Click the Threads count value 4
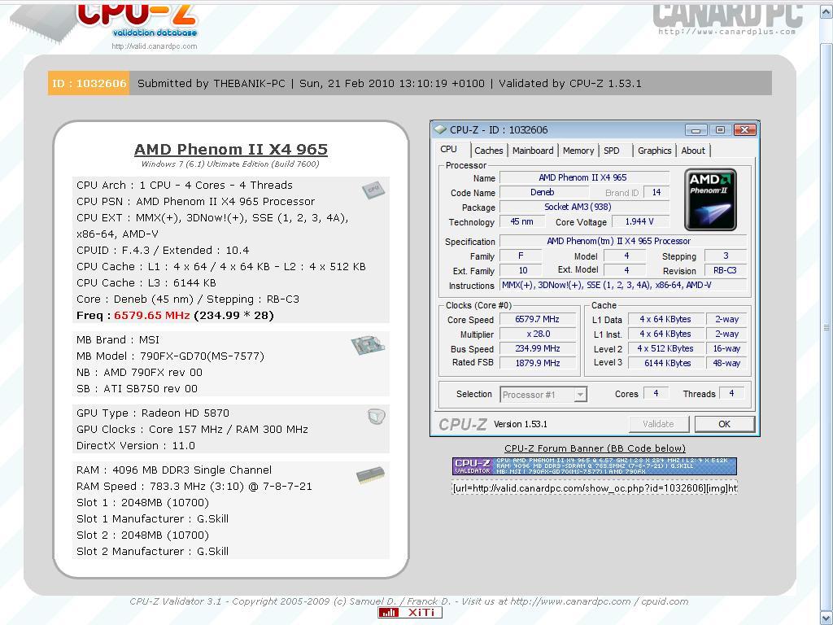Image resolution: width=833 pixels, height=625 pixels. (x=731, y=394)
